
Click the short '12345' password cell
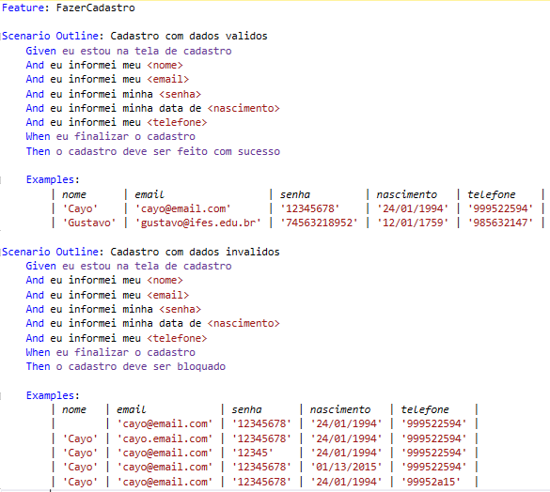[x=253, y=454]
